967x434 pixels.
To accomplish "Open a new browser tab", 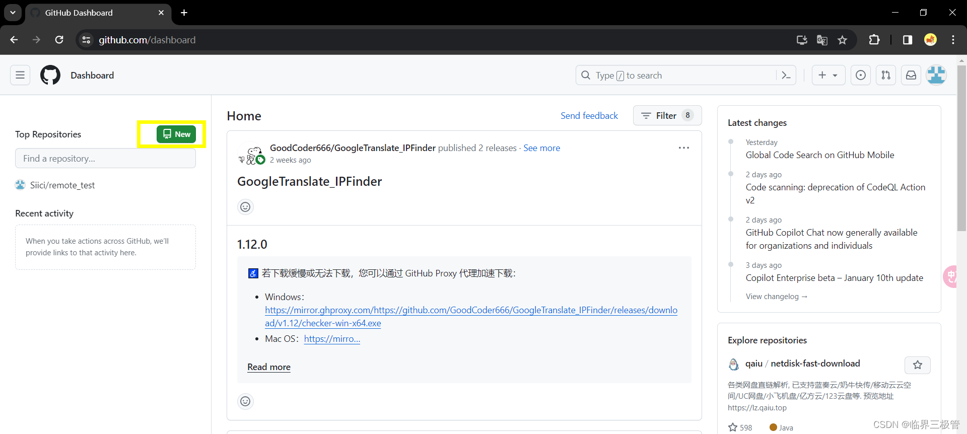I will [x=184, y=13].
